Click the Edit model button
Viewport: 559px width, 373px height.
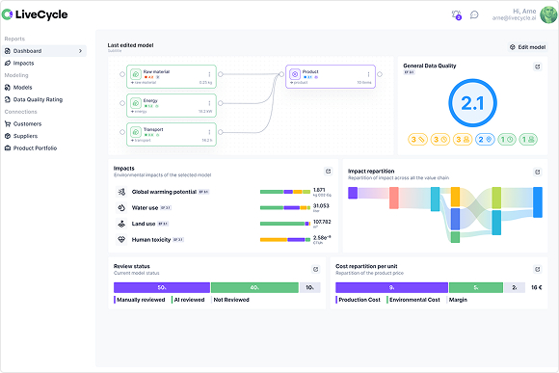[x=527, y=47]
